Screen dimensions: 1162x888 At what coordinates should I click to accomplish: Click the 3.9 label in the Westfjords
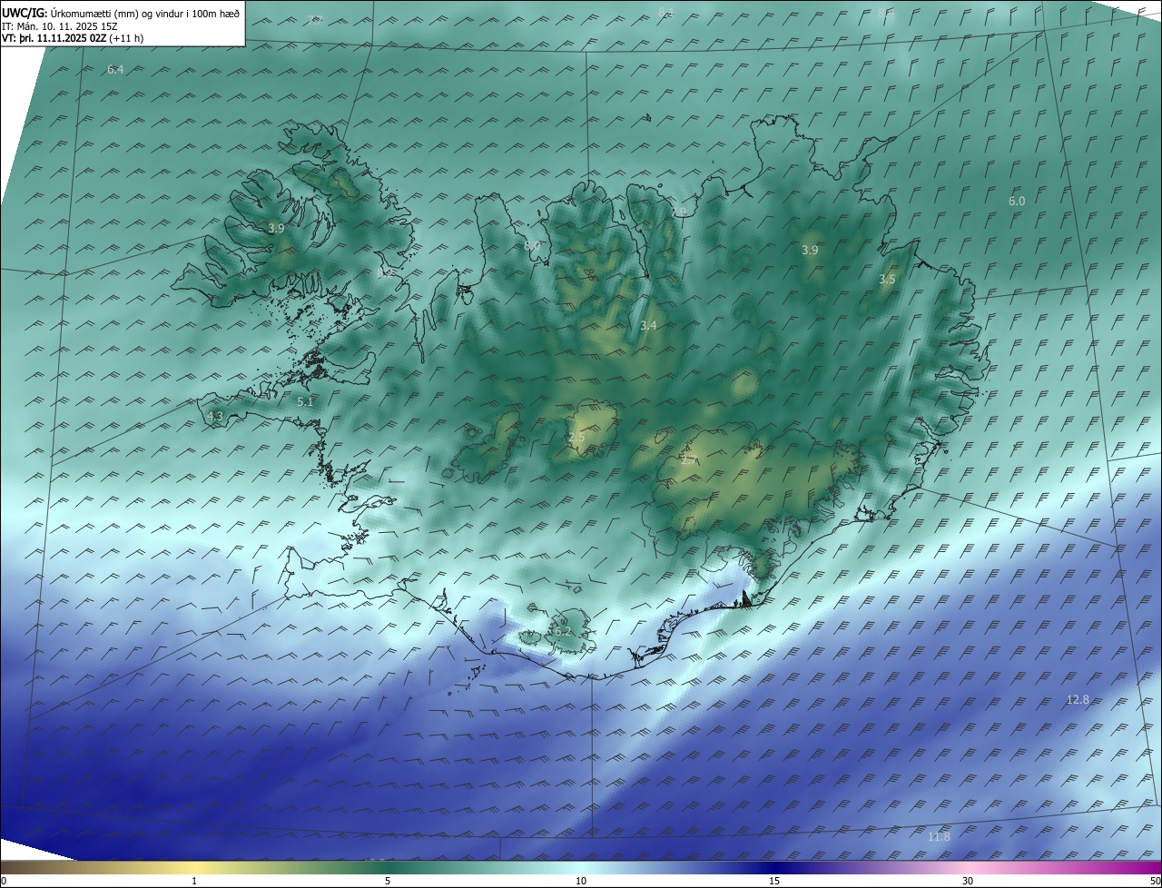point(277,229)
